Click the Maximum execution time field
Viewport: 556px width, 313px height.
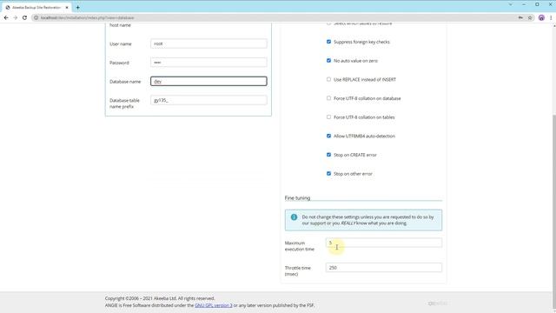tap(384, 243)
